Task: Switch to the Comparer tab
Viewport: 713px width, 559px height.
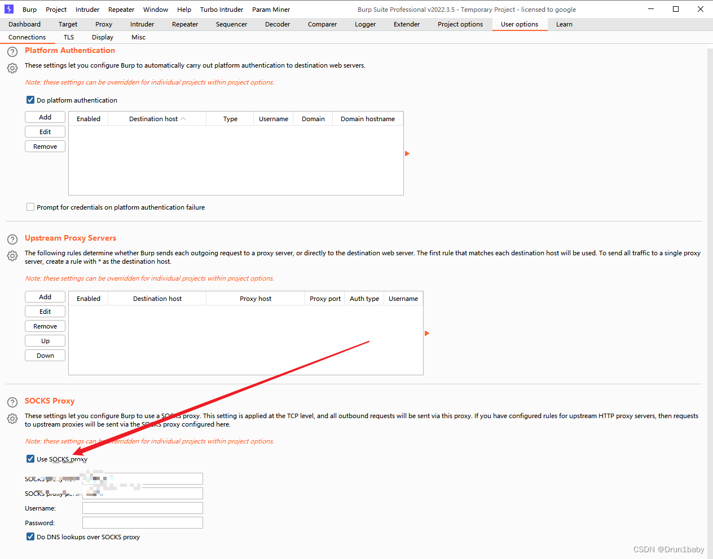Action: pos(322,24)
